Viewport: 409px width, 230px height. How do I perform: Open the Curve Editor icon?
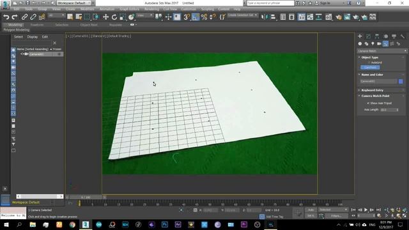[x=310, y=17]
